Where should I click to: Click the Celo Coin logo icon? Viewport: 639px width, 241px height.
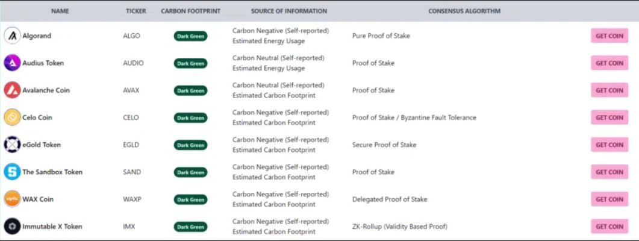point(12,117)
